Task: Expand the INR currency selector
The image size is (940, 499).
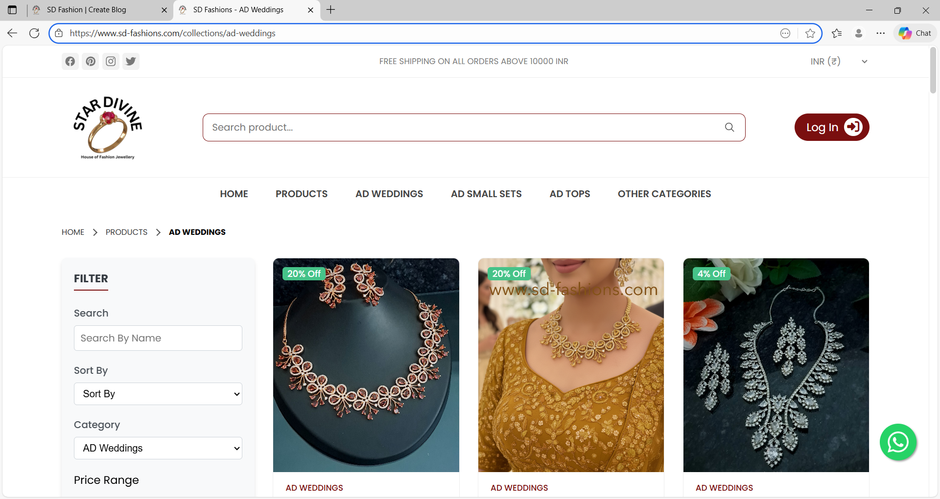Action: click(837, 61)
